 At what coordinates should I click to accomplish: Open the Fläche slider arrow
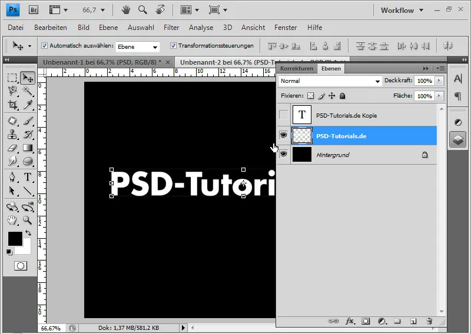(439, 96)
